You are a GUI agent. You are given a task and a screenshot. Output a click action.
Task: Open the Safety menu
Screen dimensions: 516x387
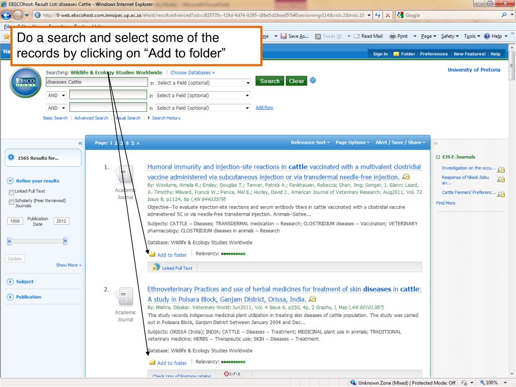click(450, 36)
